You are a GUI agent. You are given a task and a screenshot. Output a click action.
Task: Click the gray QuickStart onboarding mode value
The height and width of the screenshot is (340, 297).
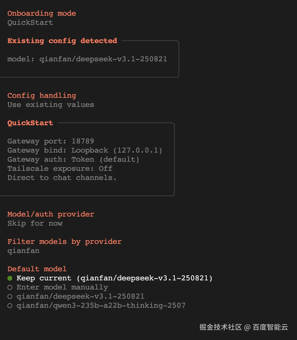[30, 23]
